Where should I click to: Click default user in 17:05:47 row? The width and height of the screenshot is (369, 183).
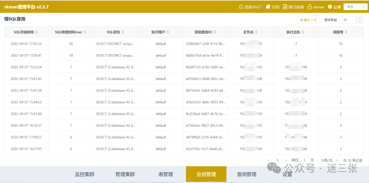pyautogui.click(x=161, y=55)
